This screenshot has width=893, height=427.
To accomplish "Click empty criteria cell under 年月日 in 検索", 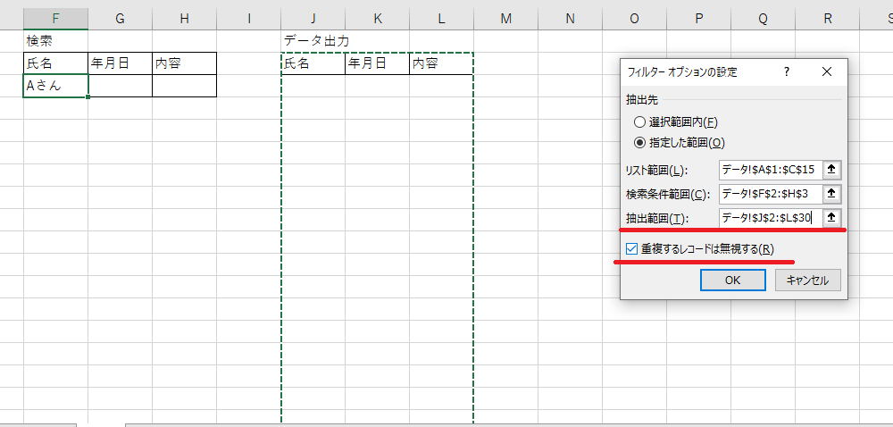I will [120, 86].
